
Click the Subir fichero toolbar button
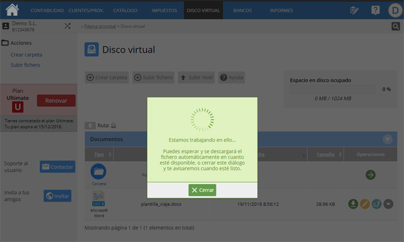(x=153, y=77)
